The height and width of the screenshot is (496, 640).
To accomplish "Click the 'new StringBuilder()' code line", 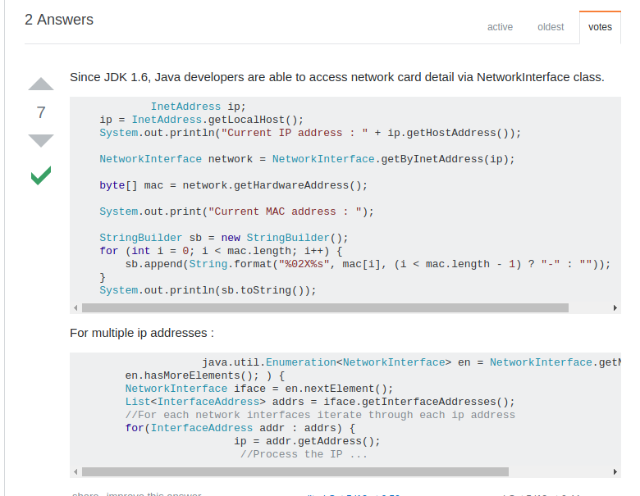I will click(x=224, y=238).
